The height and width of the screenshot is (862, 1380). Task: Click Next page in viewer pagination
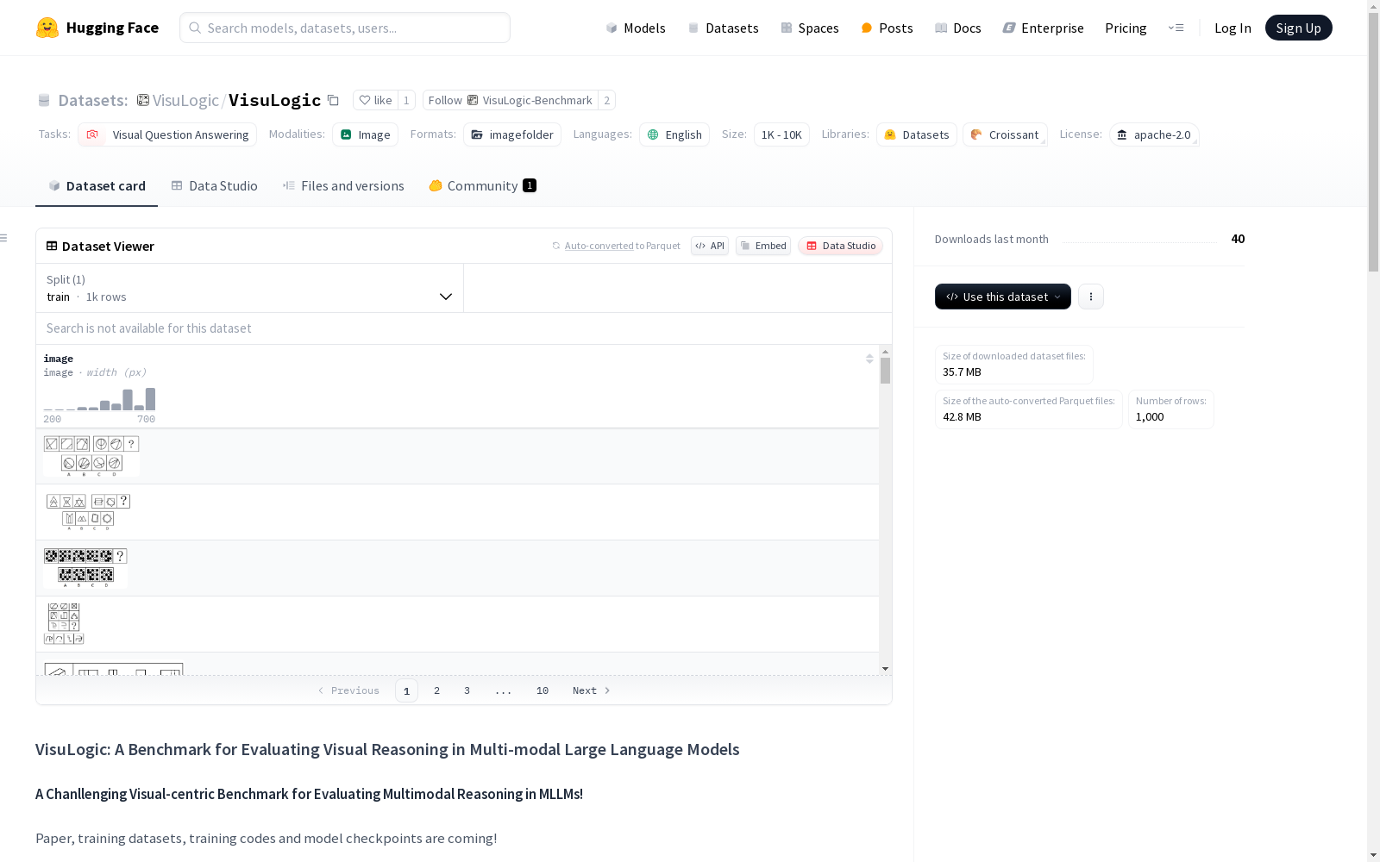pyautogui.click(x=592, y=690)
